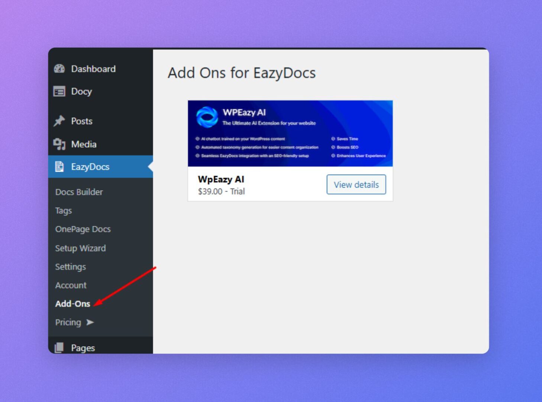Open the Tags submenu link

click(64, 211)
